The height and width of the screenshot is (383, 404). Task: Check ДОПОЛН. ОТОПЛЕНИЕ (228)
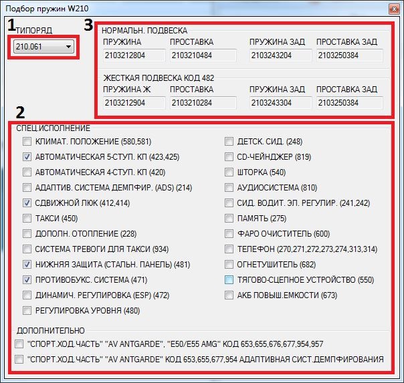pos(27,234)
